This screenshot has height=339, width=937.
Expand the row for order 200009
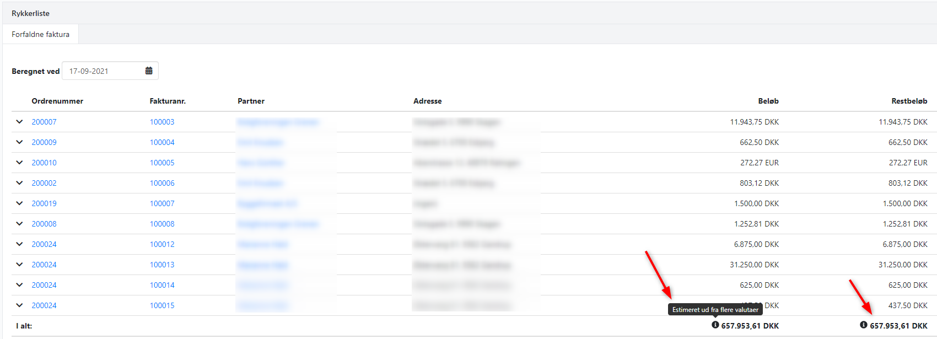click(19, 142)
